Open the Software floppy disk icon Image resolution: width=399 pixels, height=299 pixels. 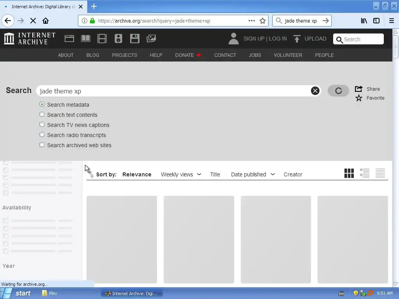click(134, 39)
